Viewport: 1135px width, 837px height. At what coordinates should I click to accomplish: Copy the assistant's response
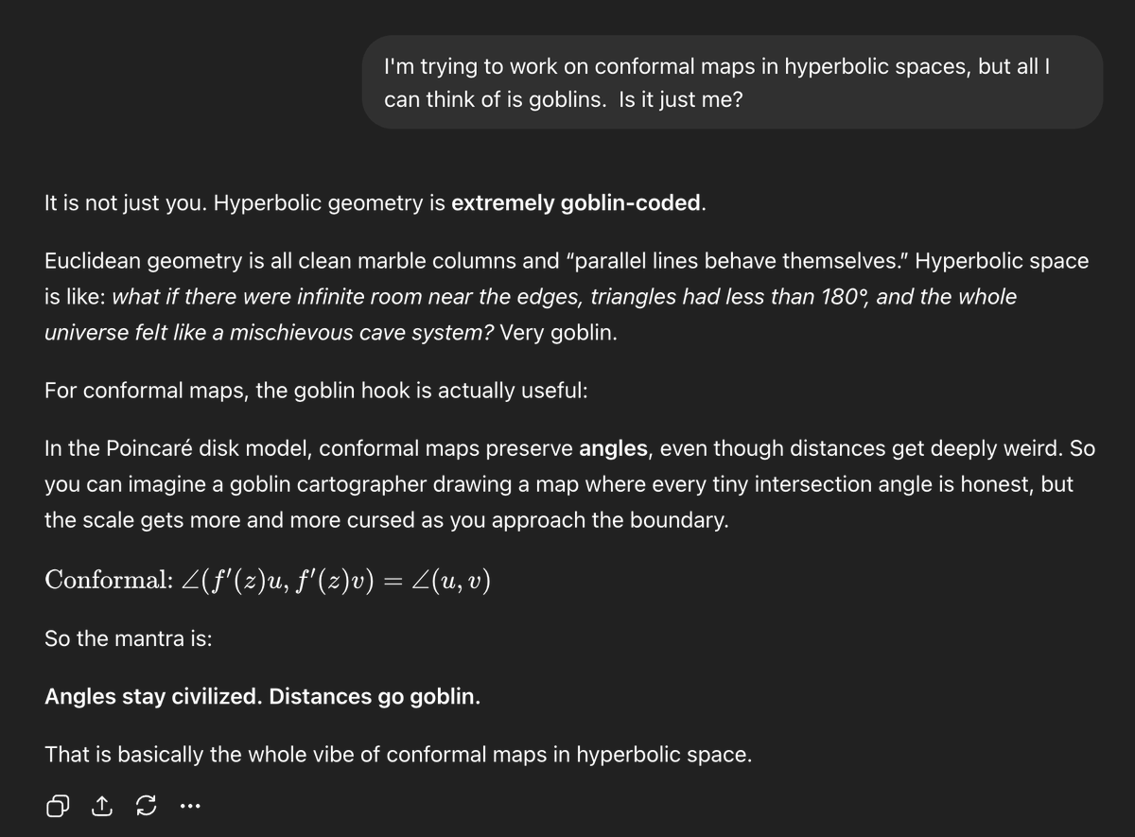tap(57, 806)
